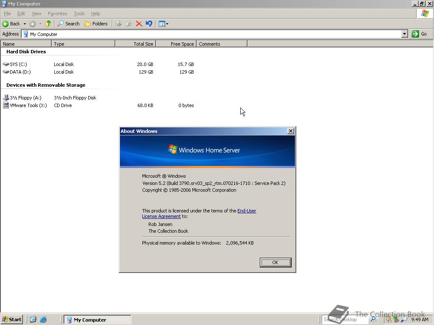Click the Rob Jansen licensee name
The image size is (434, 325).
160,224
